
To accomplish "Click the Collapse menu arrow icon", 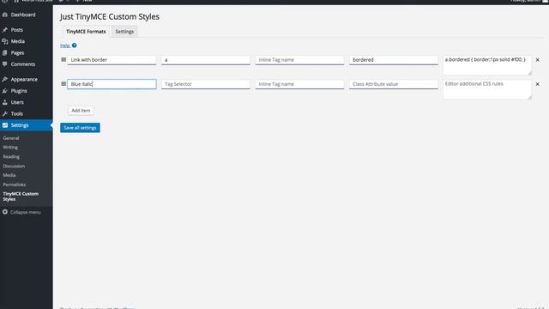I will click(x=5, y=212).
